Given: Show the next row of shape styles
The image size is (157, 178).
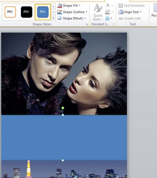Looking at the screenshot, I should click(x=54, y=12).
